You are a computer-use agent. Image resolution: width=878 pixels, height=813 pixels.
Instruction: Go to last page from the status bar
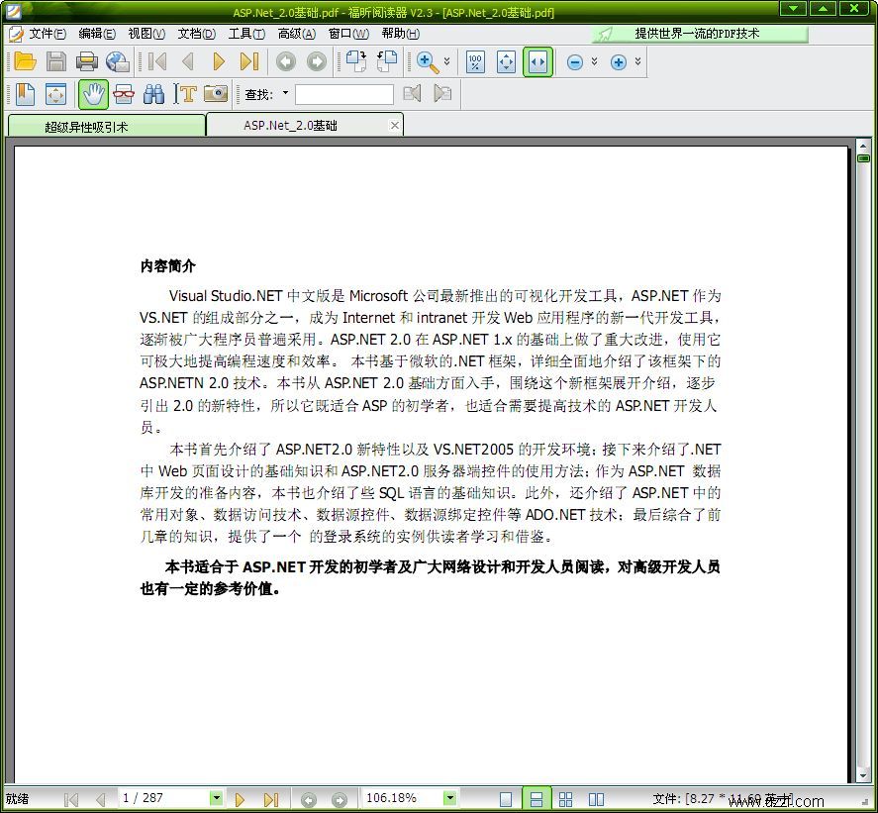[270, 799]
